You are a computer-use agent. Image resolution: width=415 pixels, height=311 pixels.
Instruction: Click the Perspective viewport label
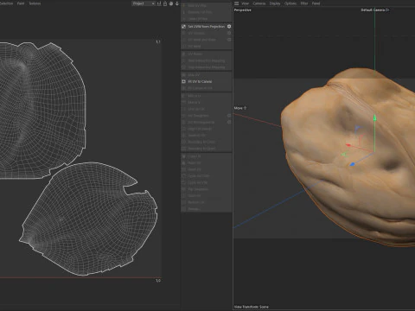pyautogui.click(x=242, y=10)
